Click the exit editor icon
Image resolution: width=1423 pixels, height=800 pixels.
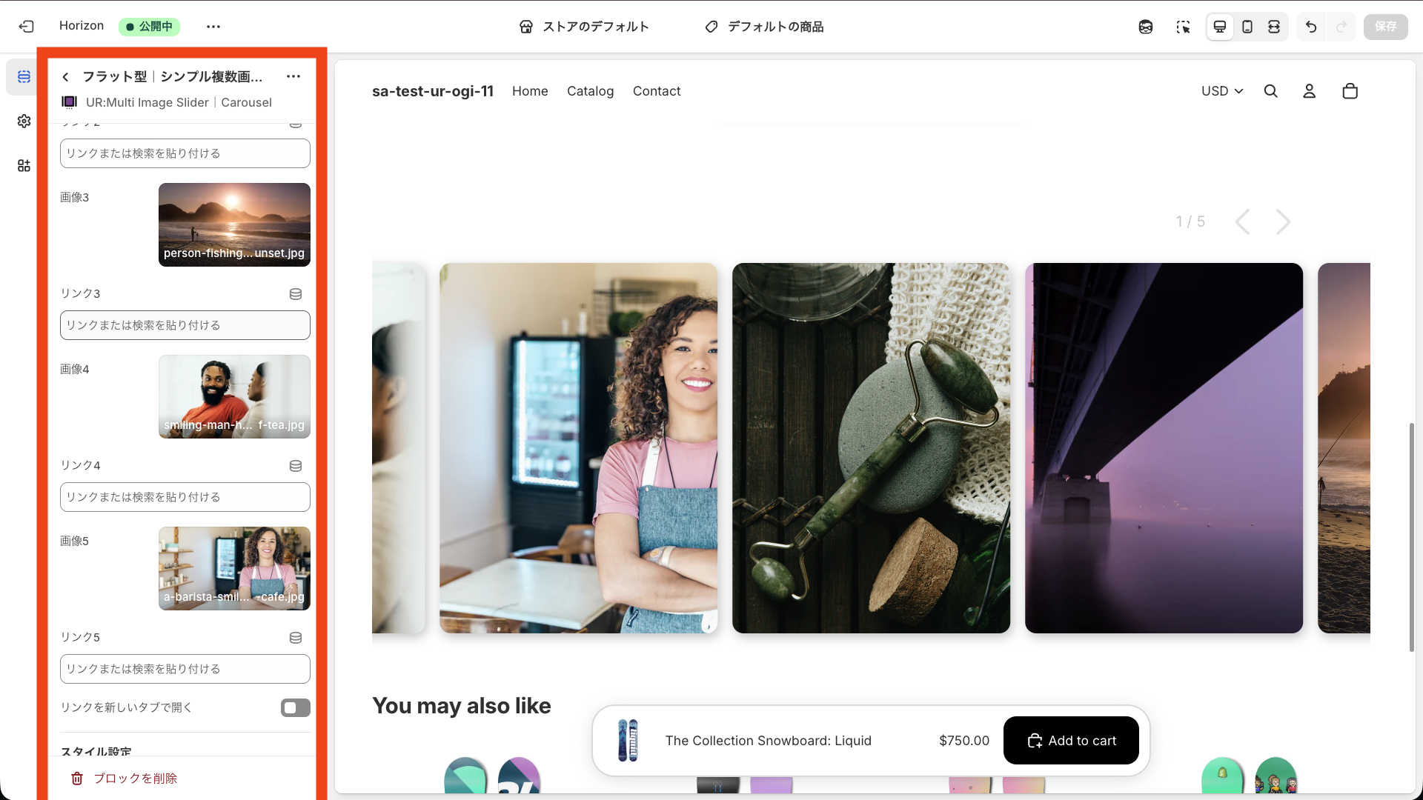27,27
